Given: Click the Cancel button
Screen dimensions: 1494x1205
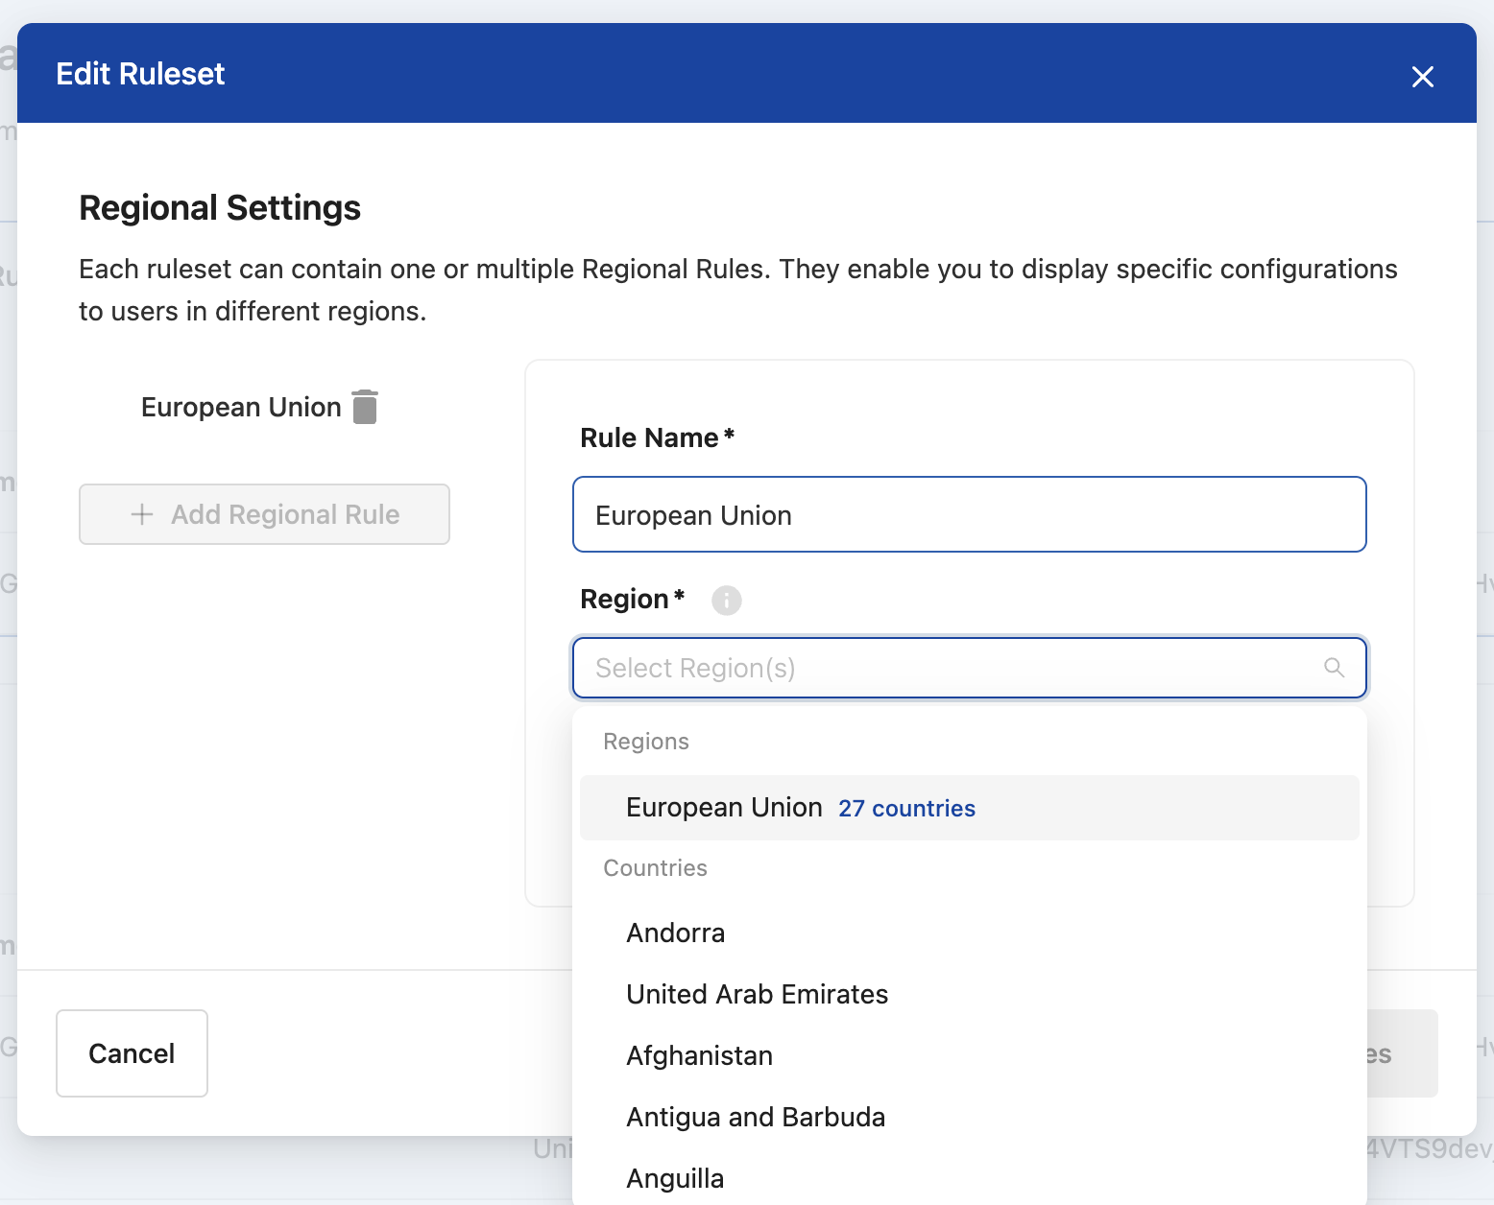Looking at the screenshot, I should [x=133, y=1053].
